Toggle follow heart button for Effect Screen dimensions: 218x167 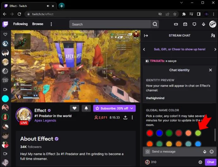(75, 108)
